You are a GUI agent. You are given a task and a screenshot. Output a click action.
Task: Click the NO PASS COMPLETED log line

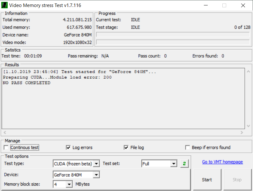pos(26,83)
